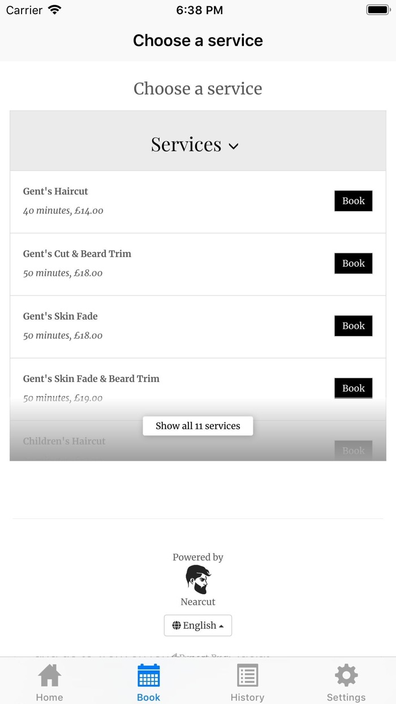Click the globe icon beside English
396x704 pixels.
[177, 625]
